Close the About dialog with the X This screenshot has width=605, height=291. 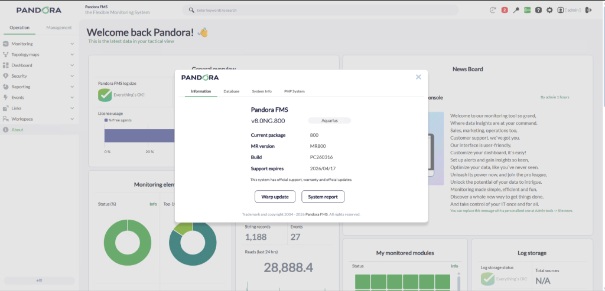(418, 77)
